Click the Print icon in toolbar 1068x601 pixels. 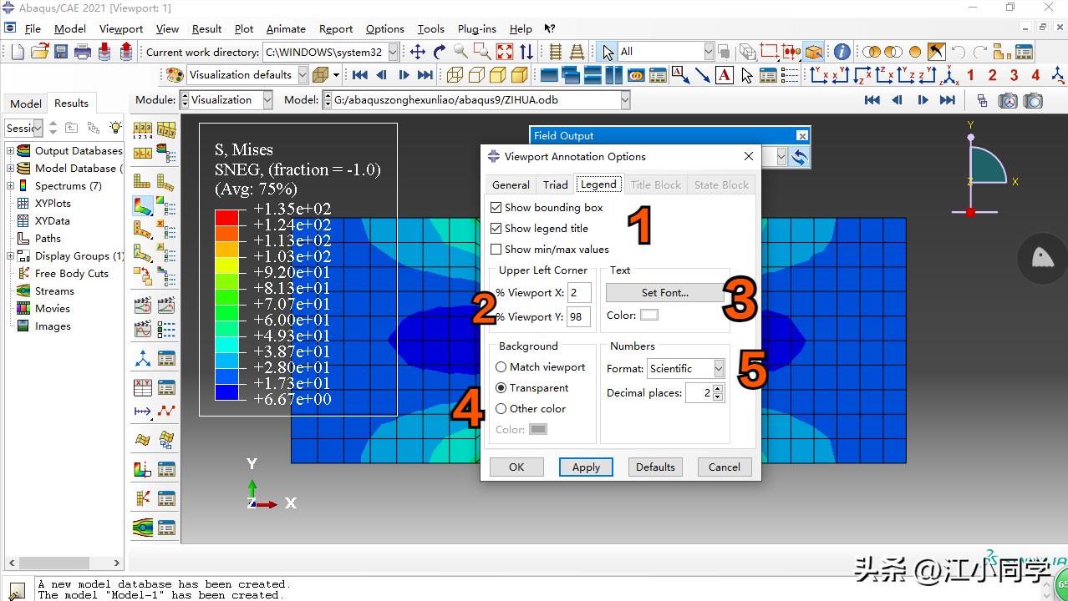point(83,52)
